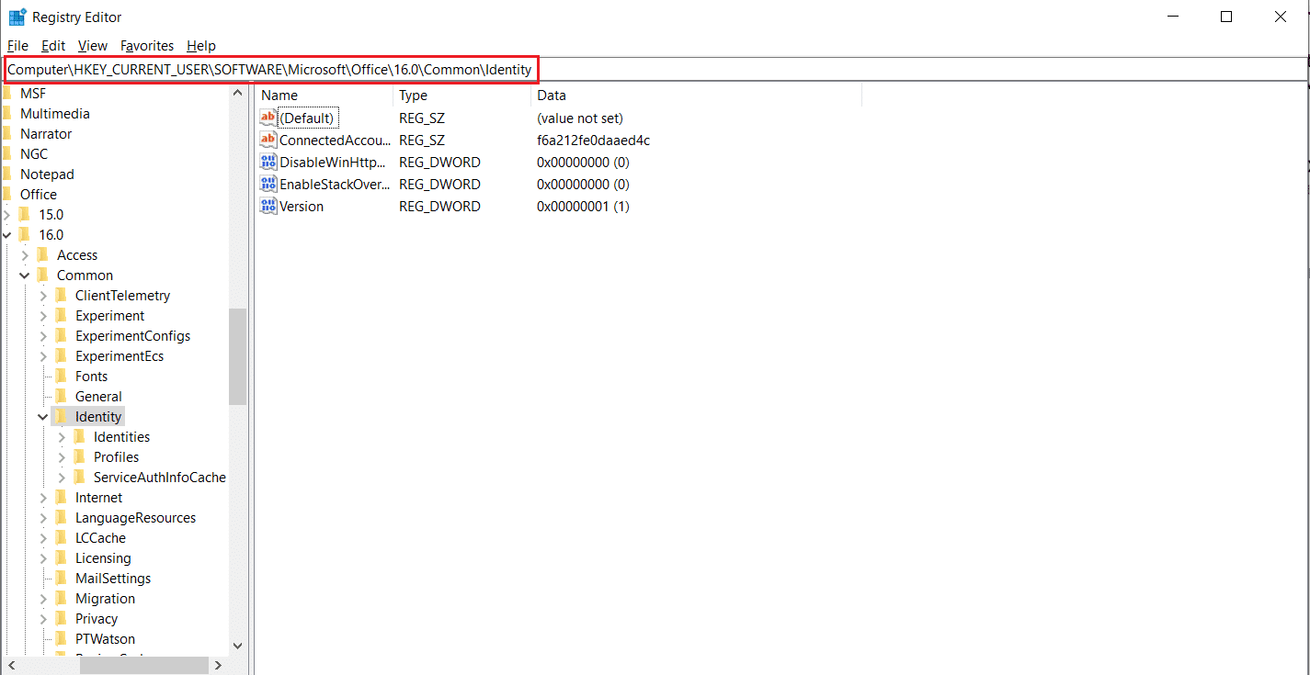This screenshot has width=1310, height=675.
Task: Expand the 15.0 key node
Action: (x=7, y=215)
